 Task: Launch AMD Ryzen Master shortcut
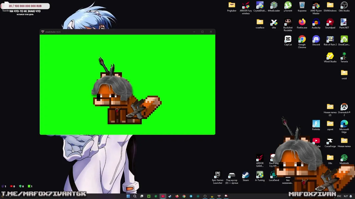tap(316, 8)
